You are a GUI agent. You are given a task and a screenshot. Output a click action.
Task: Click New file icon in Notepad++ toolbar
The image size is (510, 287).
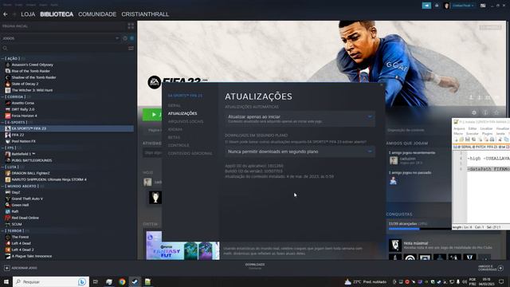click(455, 140)
